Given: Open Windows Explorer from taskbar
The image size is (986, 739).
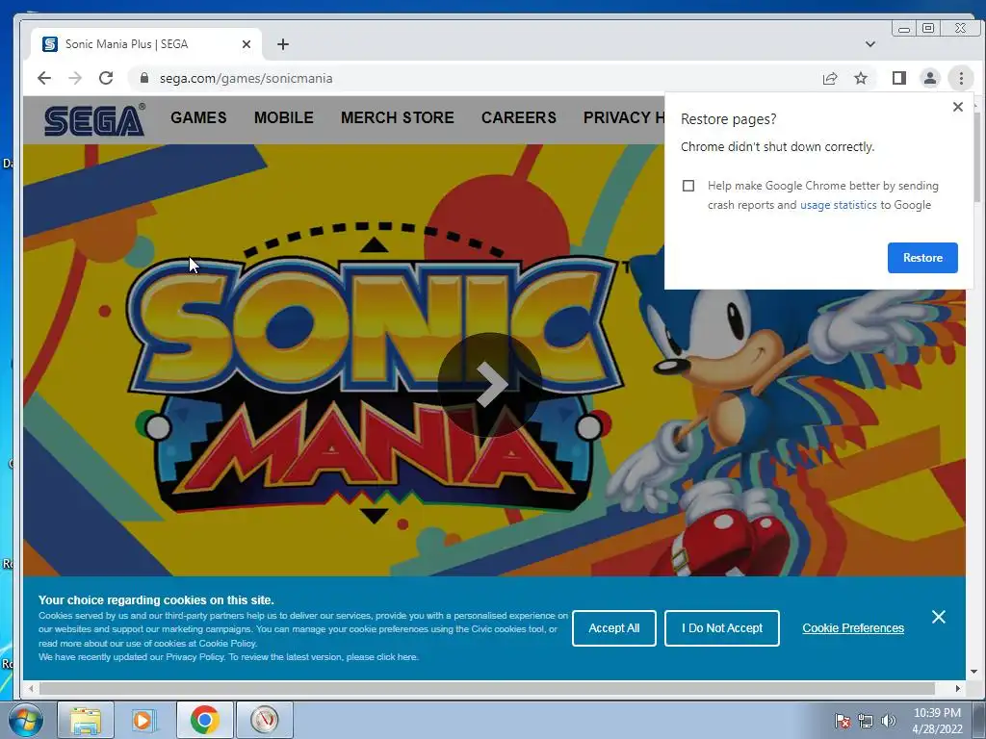Looking at the screenshot, I should (86, 720).
